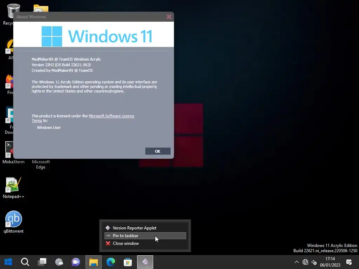
Task: Open network globe tray icon
Action: pyautogui.click(x=305, y=262)
